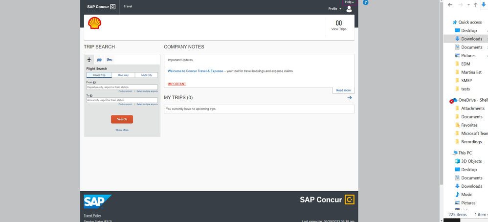This screenshot has height=222, width=488.
Task: Open the Help dropdown menu
Action: point(349,2)
